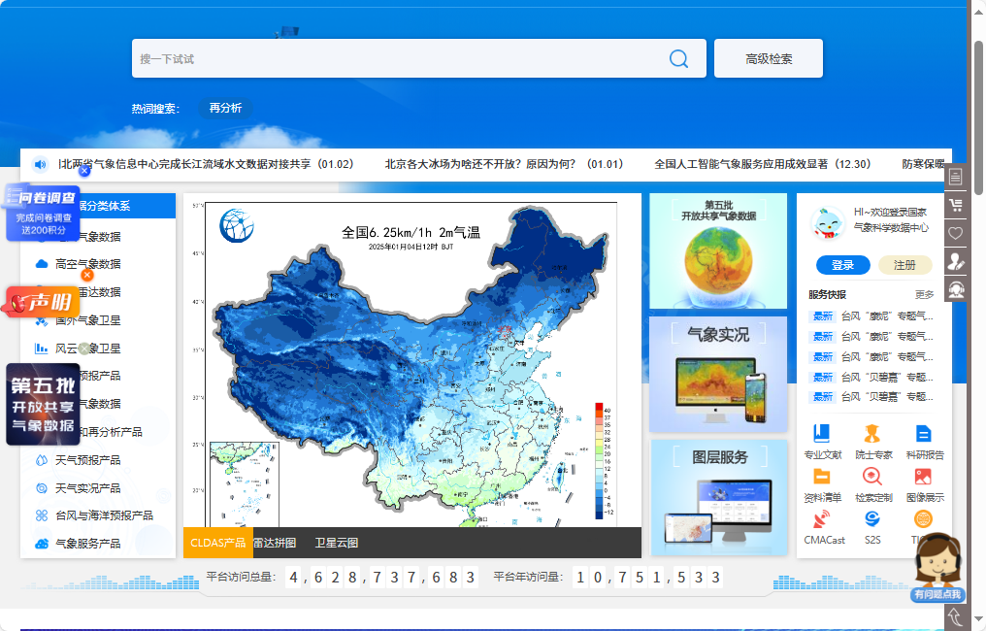The width and height of the screenshot is (986, 631).
Task: Open 图像展示 picture icon
Action: 923,477
